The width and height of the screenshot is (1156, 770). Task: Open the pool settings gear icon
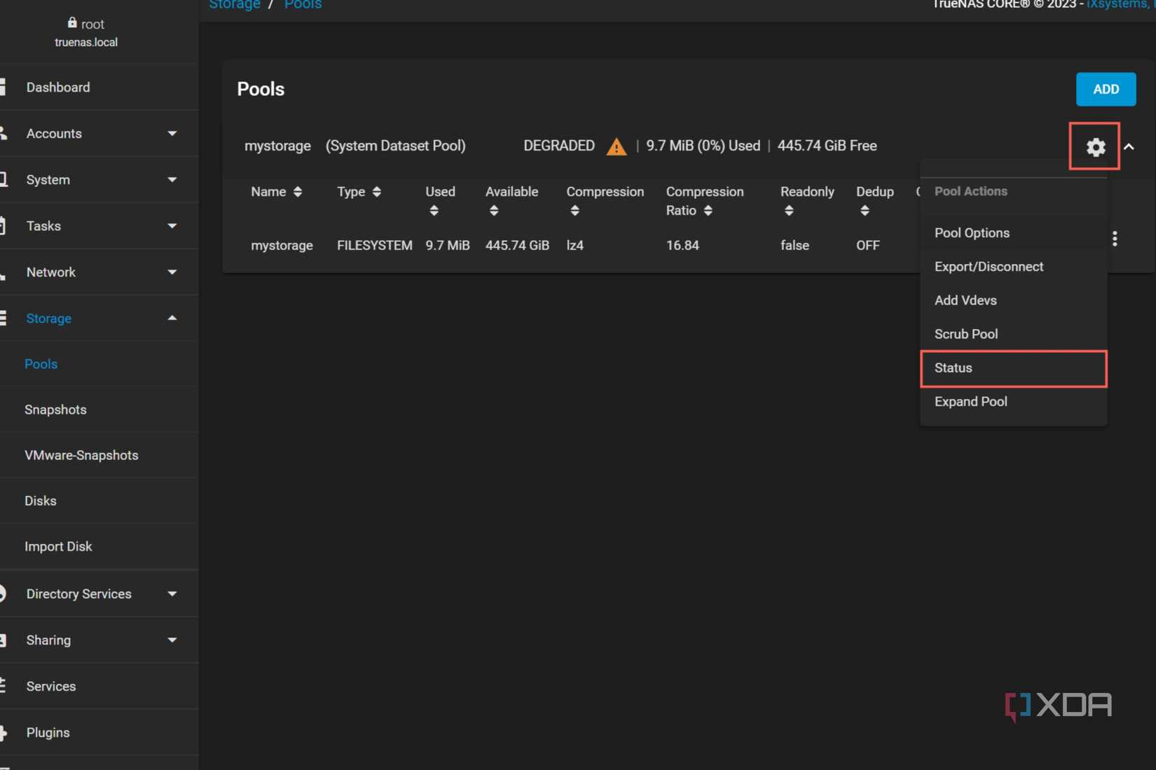click(x=1095, y=147)
